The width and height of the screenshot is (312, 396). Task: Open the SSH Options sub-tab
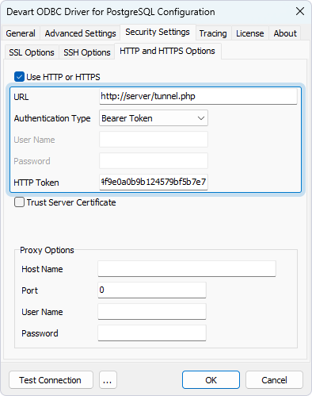pos(87,52)
